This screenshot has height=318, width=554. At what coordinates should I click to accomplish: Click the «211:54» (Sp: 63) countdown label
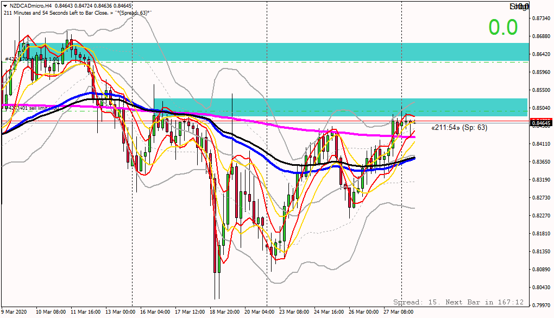pyautogui.click(x=459, y=128)
